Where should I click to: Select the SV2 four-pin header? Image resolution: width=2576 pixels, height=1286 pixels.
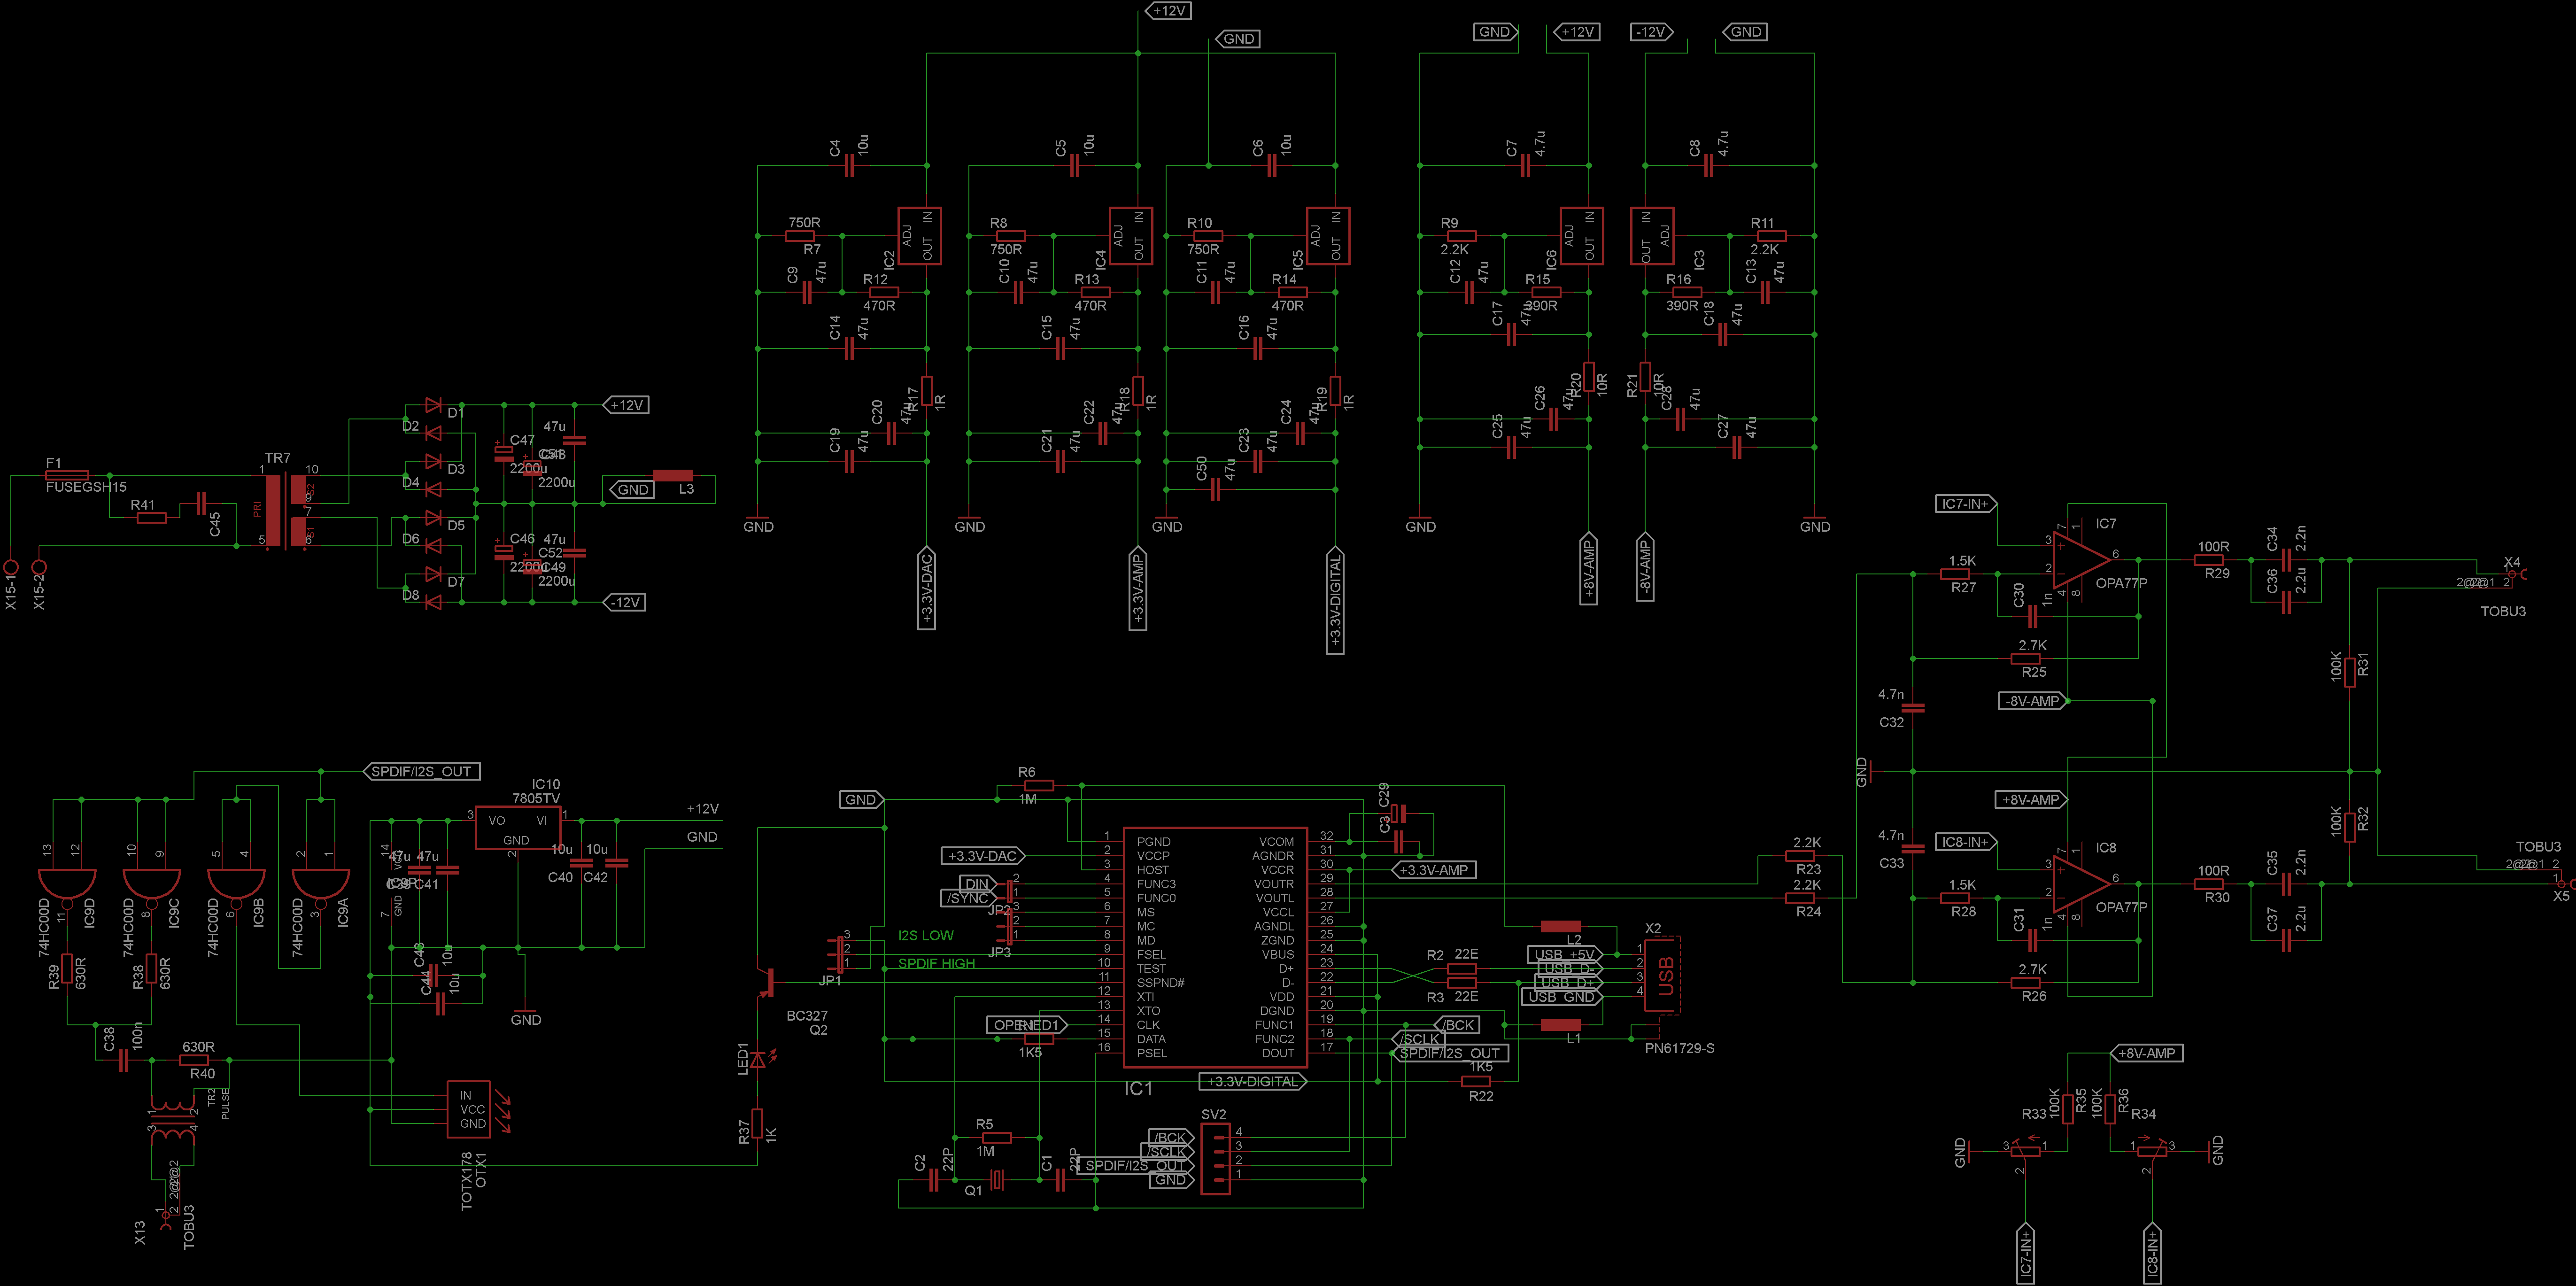tap(1215, 1159)
